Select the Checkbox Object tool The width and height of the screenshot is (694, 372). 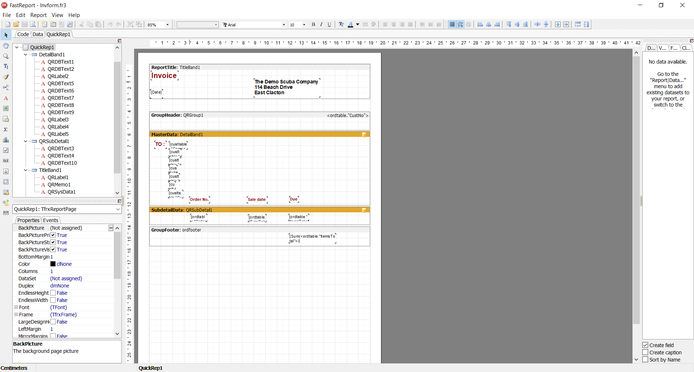[6, 150]
